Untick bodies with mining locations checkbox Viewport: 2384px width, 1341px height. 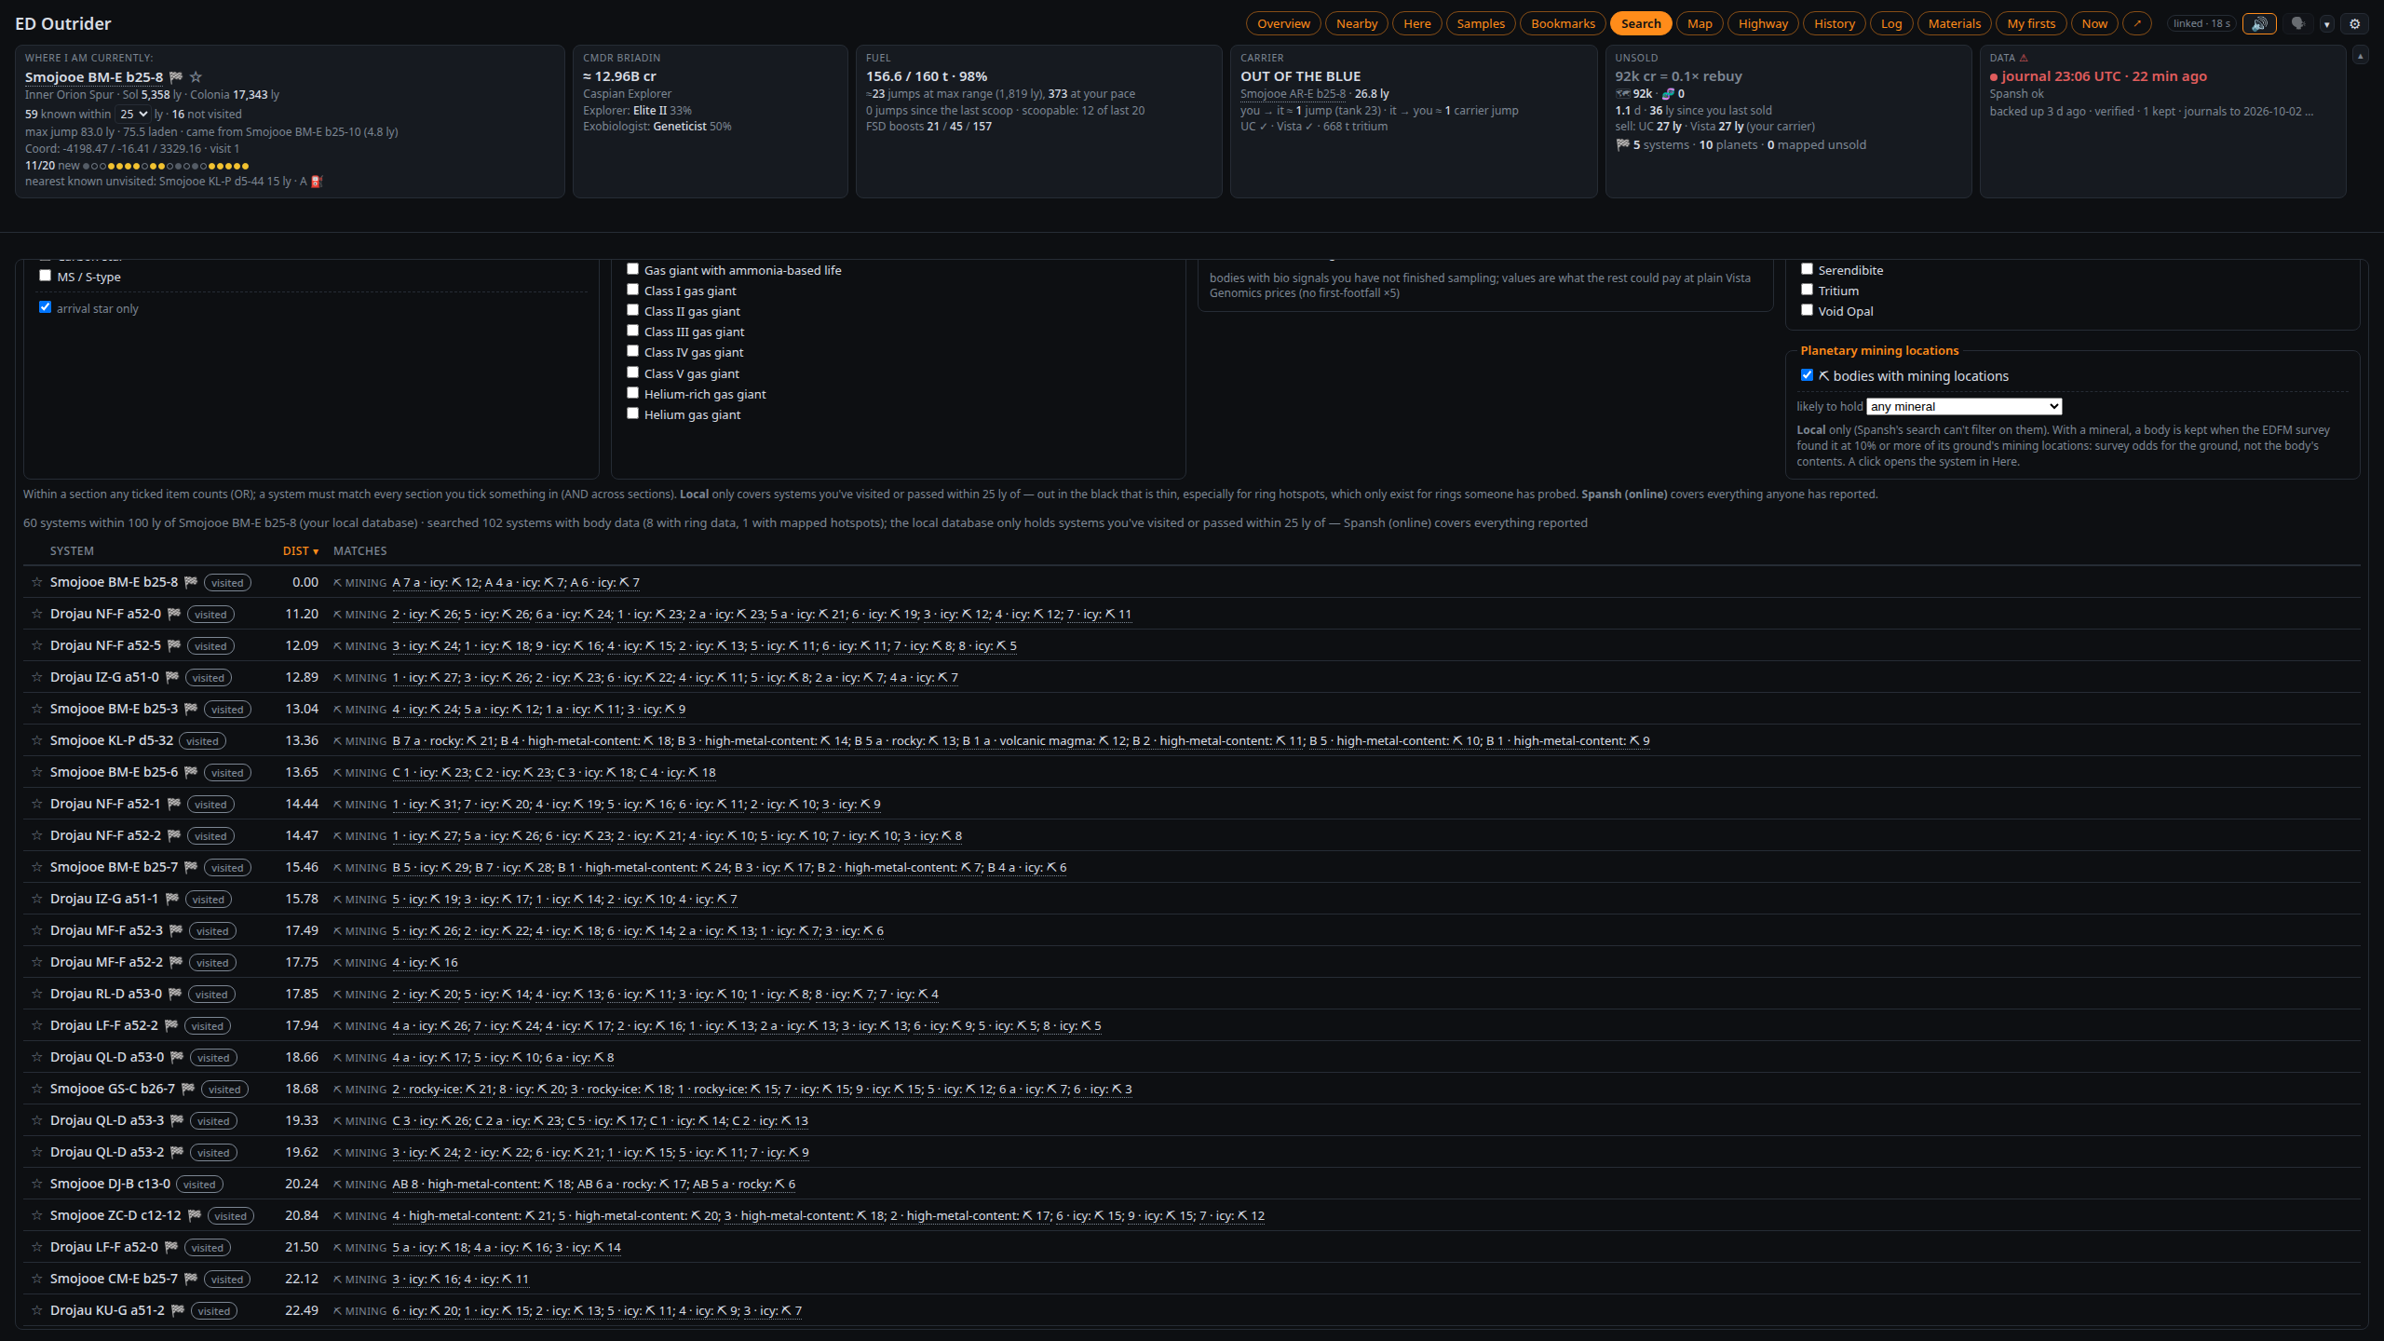point(1807,375)
